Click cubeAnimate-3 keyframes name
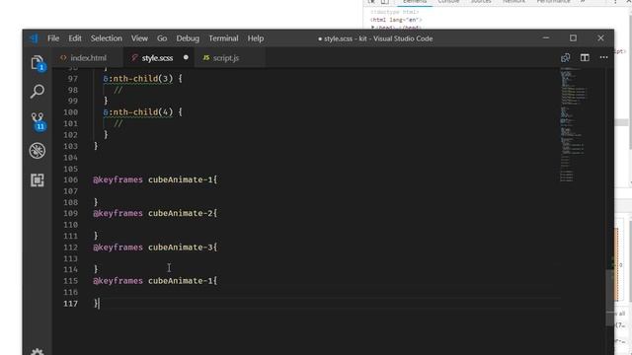The width and height of the screenshot is (632, 355). coord(180,248)
